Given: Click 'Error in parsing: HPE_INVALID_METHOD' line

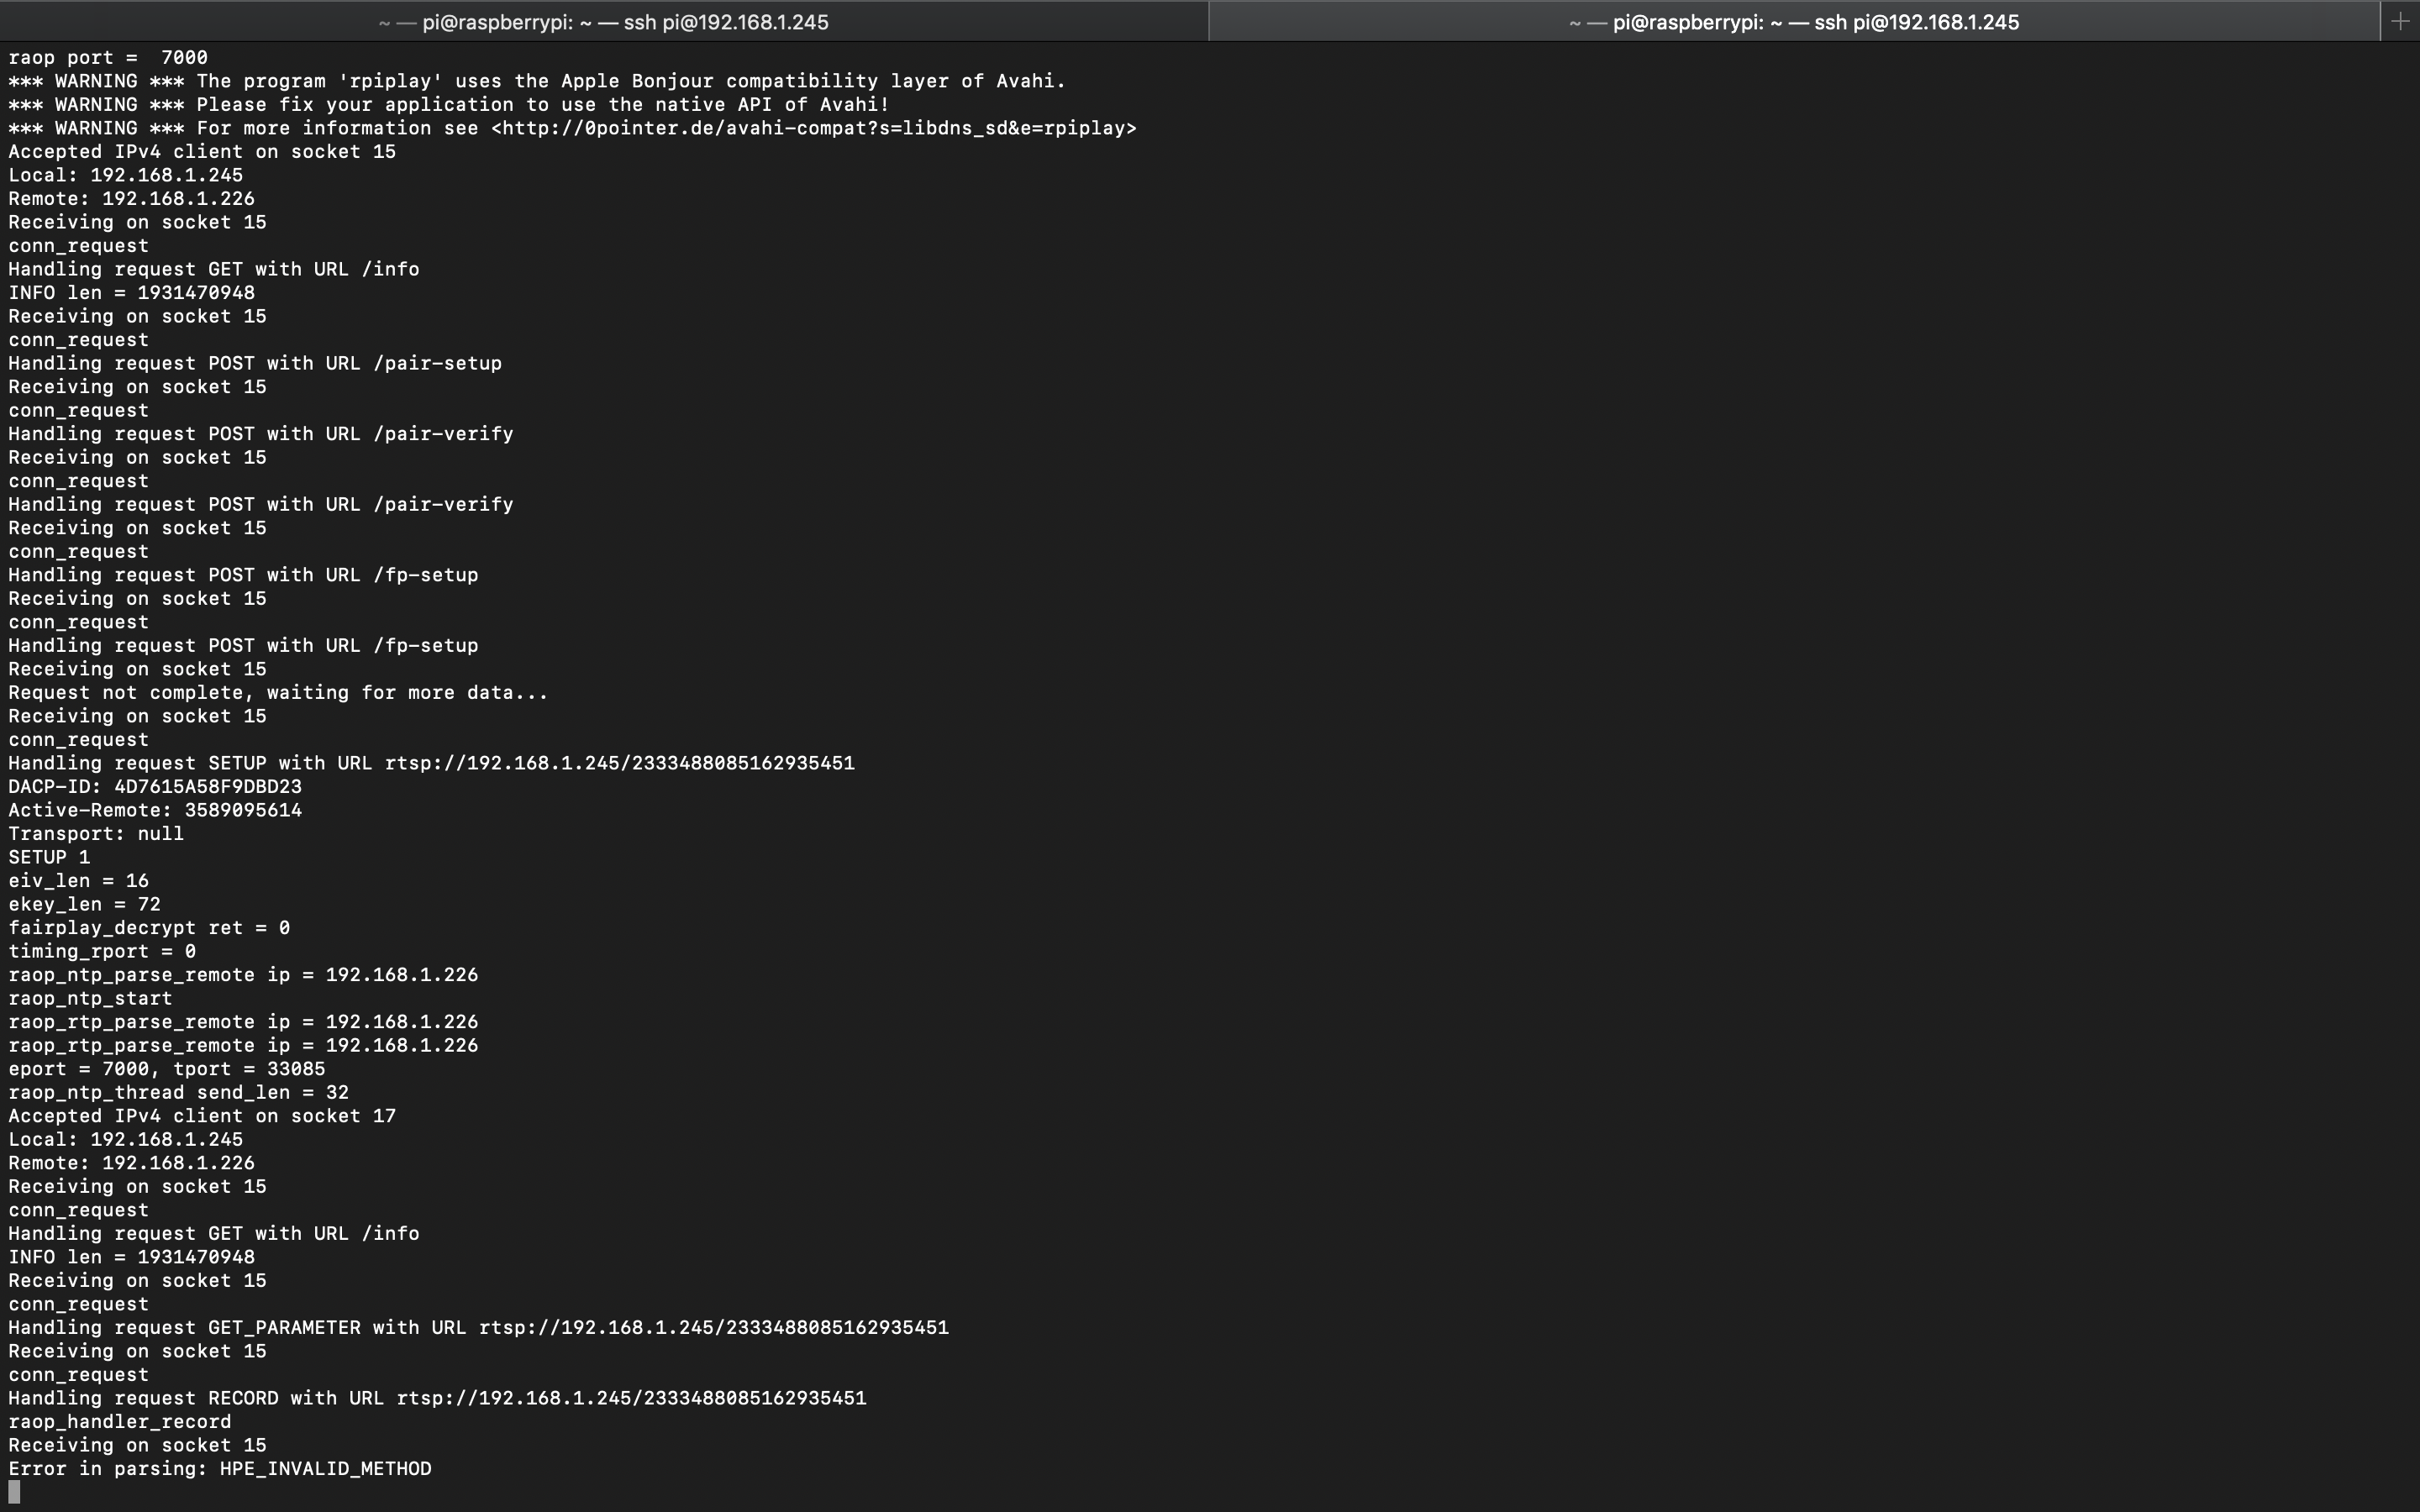Looking at the screenshot, I should [220, 1469].
